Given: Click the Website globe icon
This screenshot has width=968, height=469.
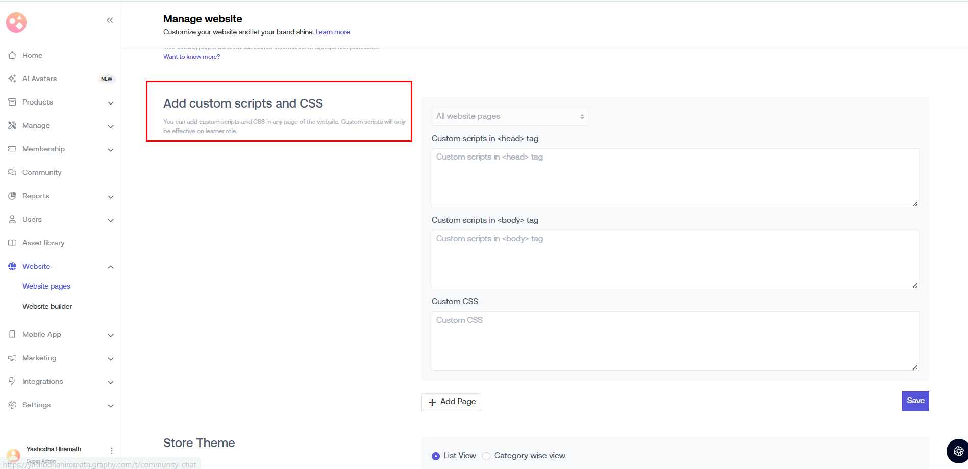Looking at the screenshot, I should coord(12,266).
